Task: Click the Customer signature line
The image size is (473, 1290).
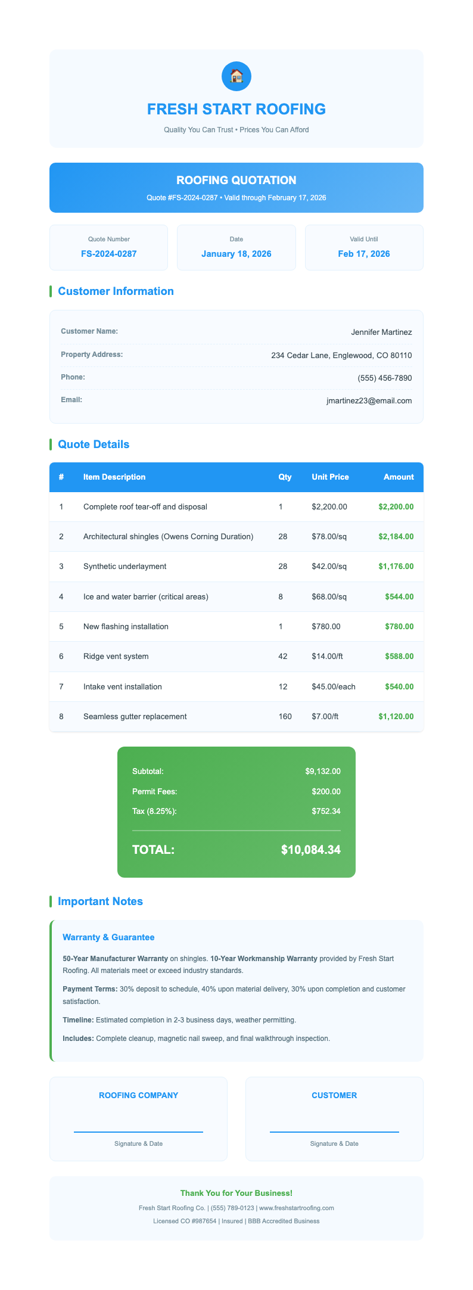Action: (x=334, y=1131)
